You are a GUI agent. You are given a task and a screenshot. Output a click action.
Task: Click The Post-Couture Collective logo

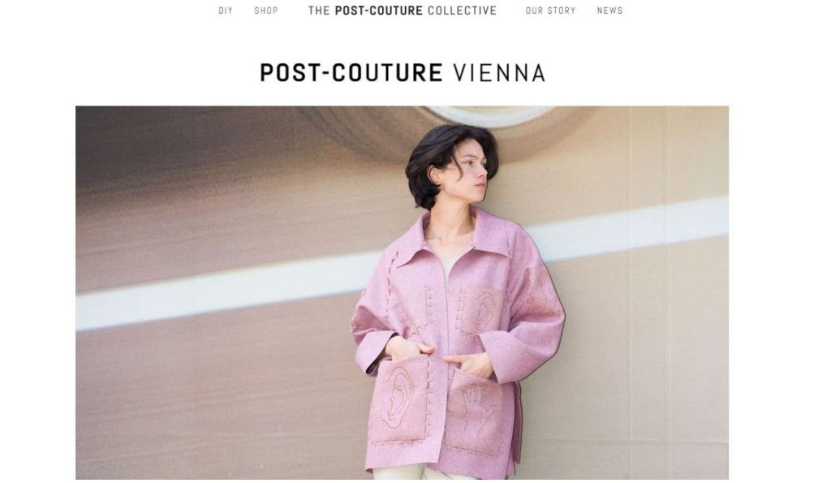coord(403,11)
